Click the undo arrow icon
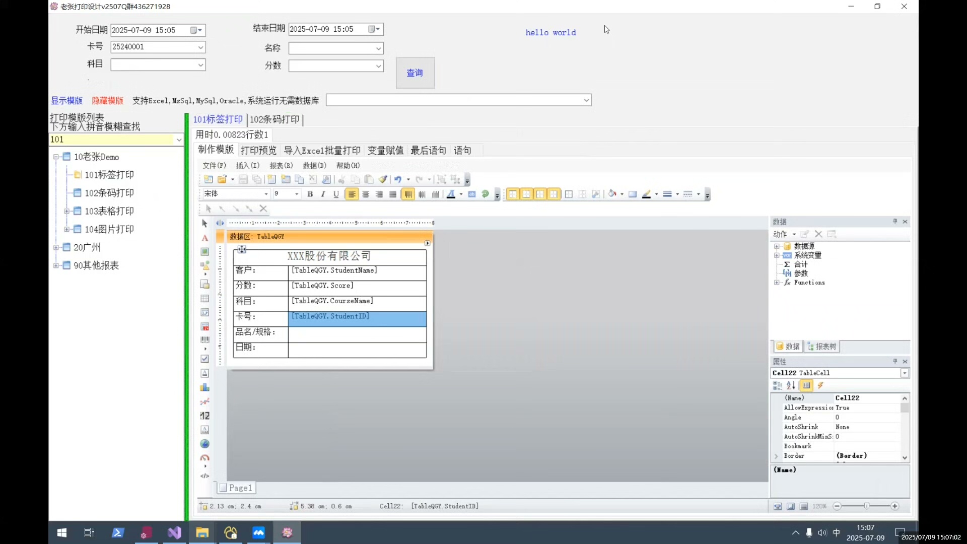 tap(398, 179)
